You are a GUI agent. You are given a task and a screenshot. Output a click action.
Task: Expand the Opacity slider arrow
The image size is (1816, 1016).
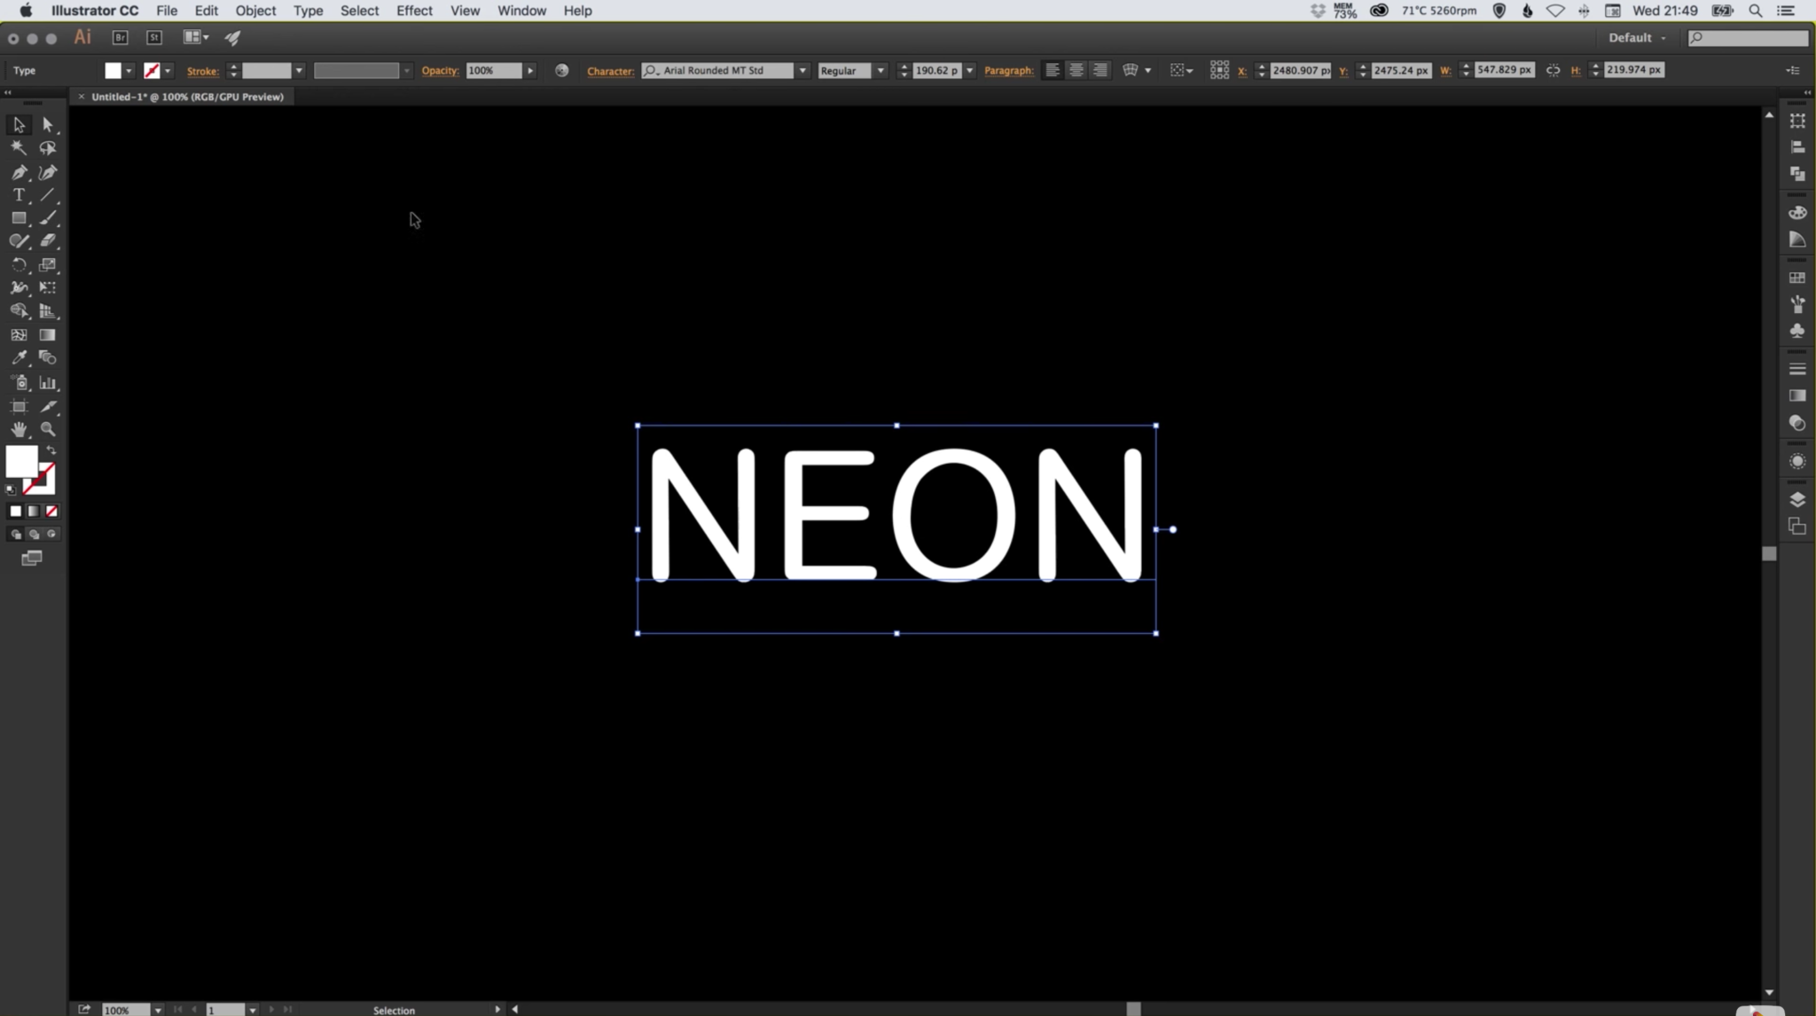[530, 71]
